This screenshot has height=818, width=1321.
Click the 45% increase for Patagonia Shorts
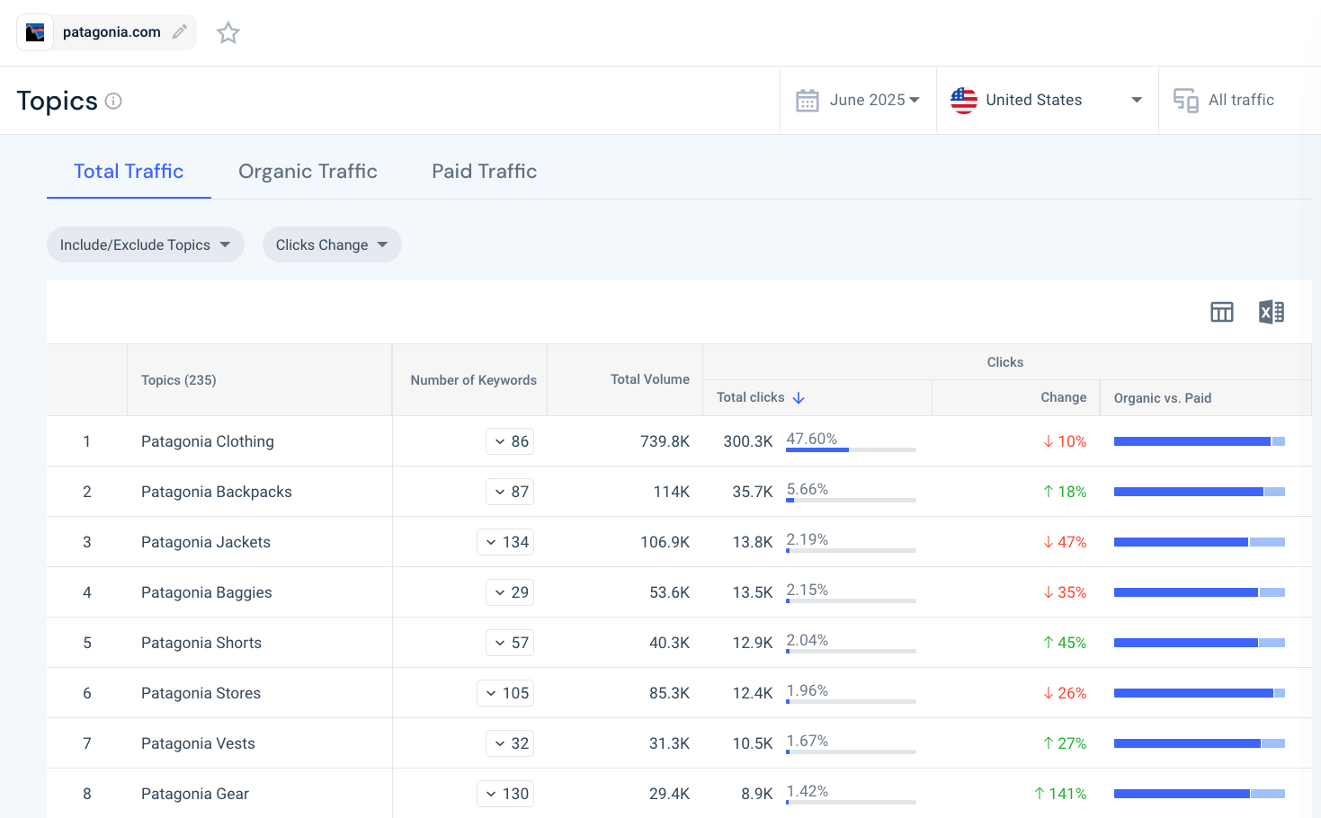(x=1065, y=643)
